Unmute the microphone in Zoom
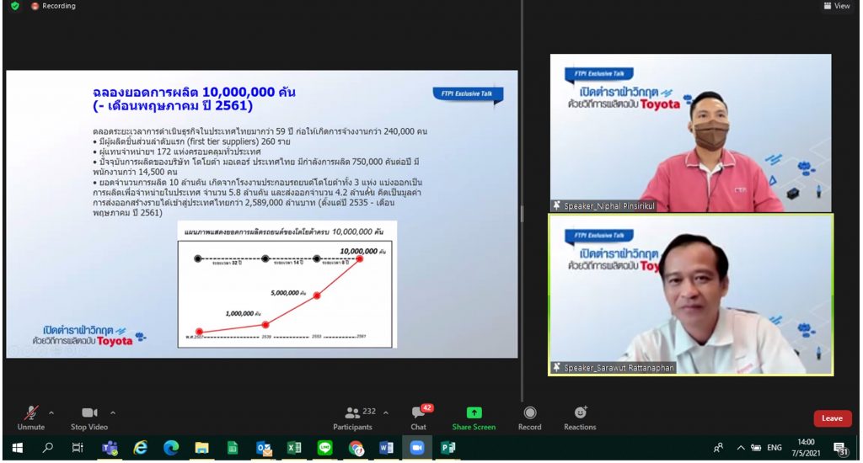Image resolution: width=863 pixels, height=463 pixels. coord(31,418)
